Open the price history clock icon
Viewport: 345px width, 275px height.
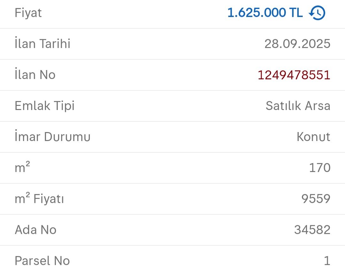pos(317,13)
